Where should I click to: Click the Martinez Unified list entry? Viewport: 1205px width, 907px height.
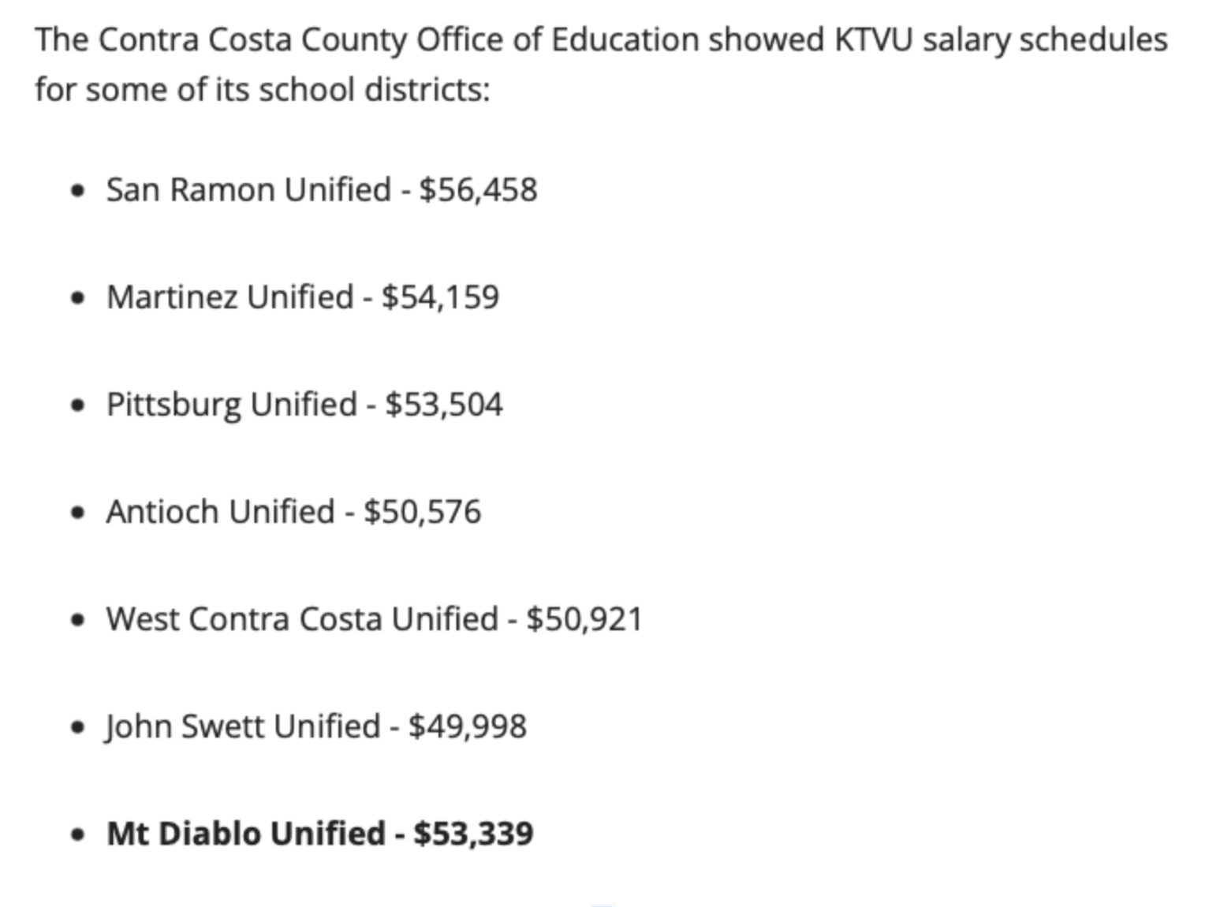pos(303,297)
